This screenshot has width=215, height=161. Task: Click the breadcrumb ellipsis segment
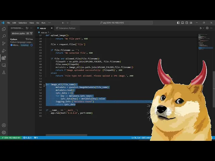[x=50, y=33]
